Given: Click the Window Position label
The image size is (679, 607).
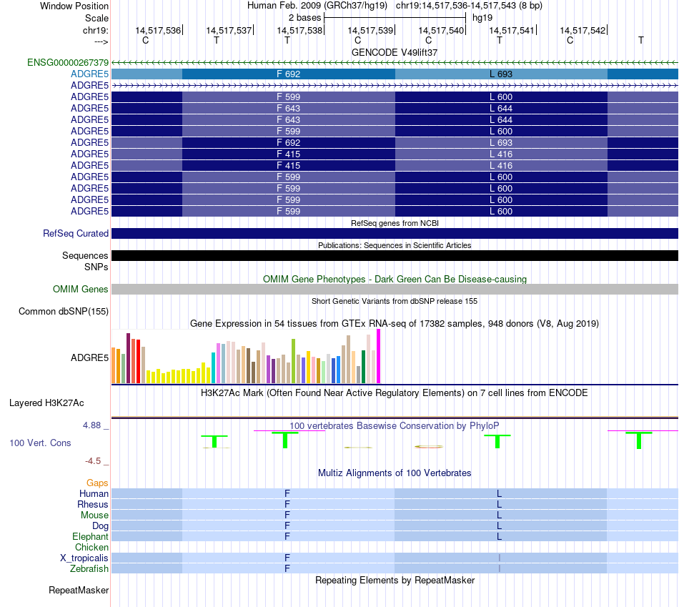Looking at the screenshot, I should click(x=74, y=6).
